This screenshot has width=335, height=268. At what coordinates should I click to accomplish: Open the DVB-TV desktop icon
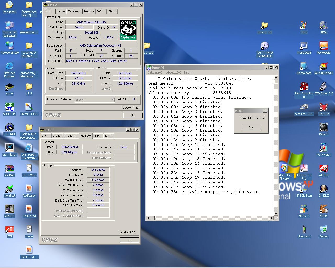pos(323,130)
